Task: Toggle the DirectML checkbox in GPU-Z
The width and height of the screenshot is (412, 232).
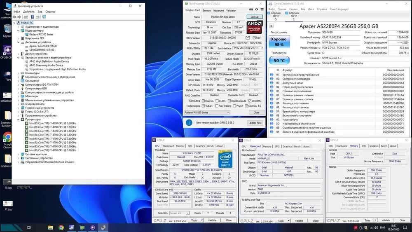Action: [x=250, y=101]
